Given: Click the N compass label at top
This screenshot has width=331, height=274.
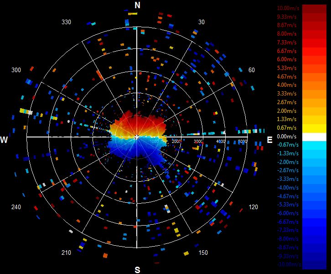Looking at the screenshot, I should 137,5.
